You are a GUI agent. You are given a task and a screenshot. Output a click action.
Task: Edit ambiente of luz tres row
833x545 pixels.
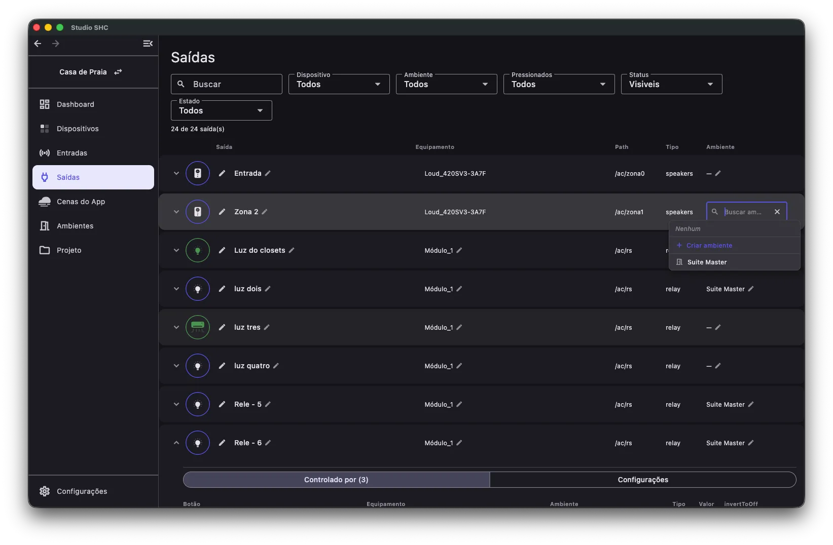[x=718, y=327]
